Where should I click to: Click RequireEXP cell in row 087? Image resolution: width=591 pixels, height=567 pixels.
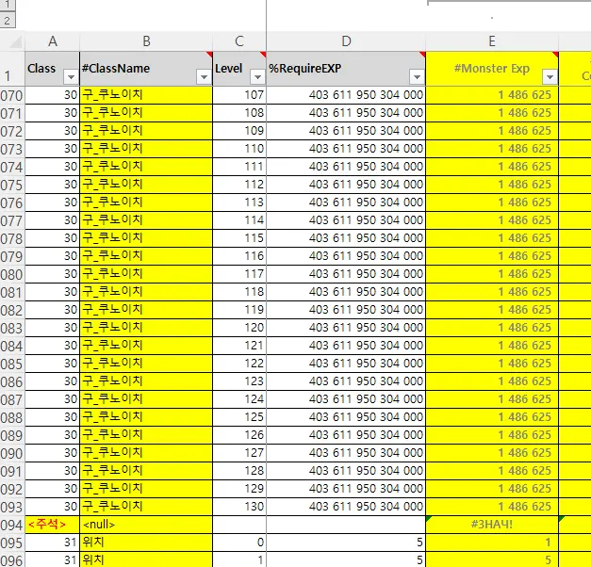pyautogui.click(x=346, y=399)
